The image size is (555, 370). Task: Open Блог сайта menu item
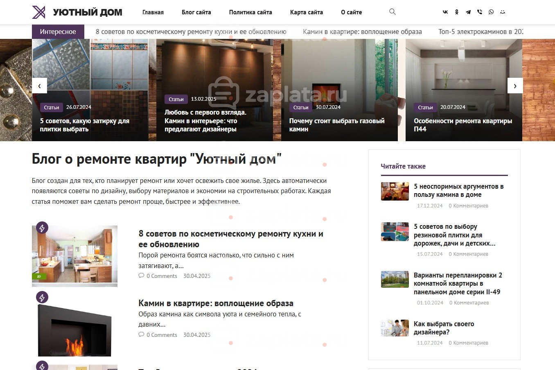click(196, 12)
